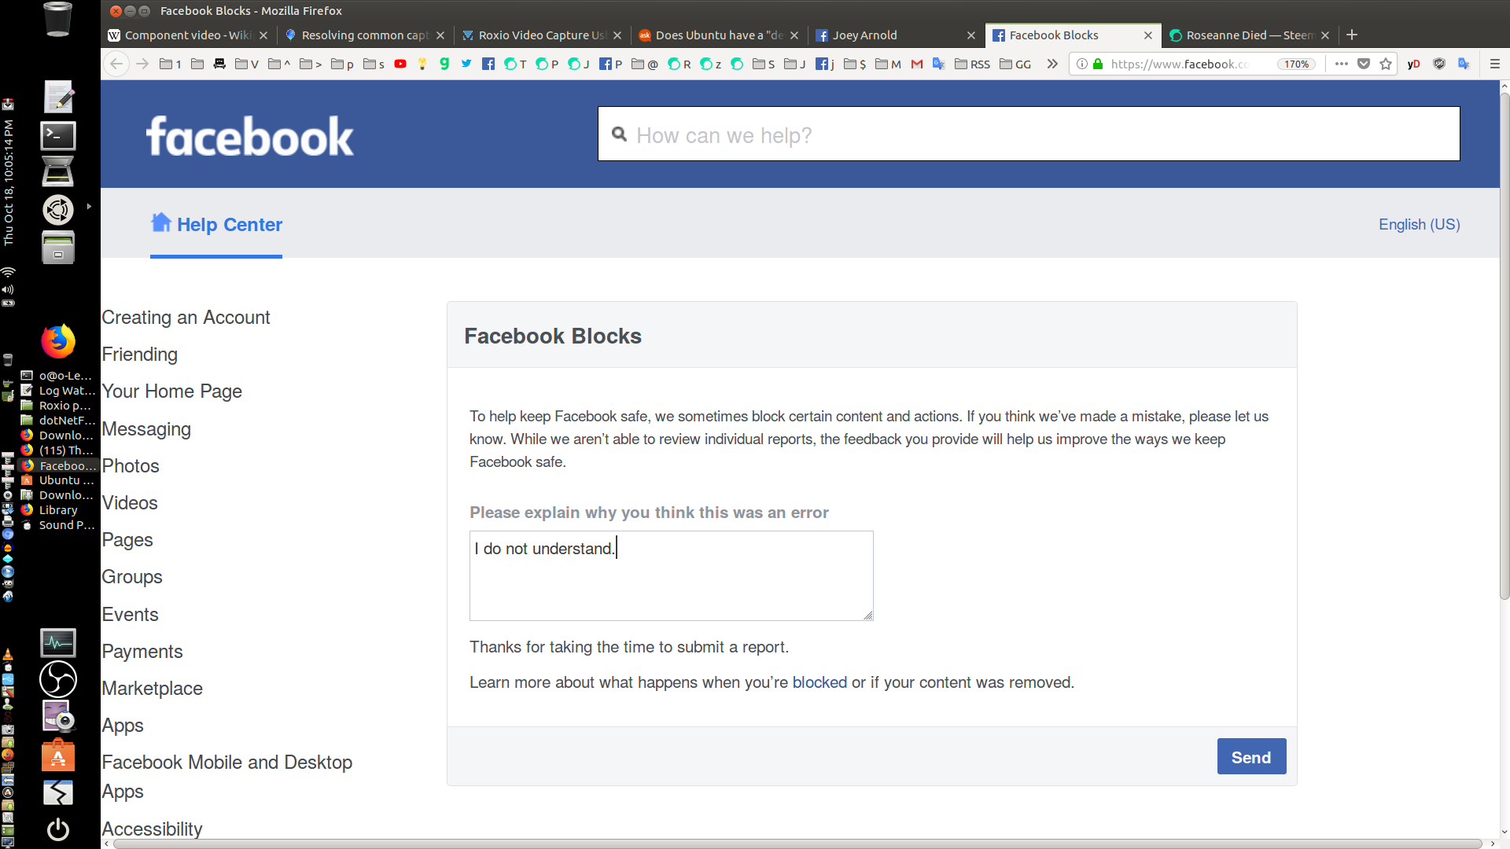Viewport: 1510px width, 849px height.
Task: Open bookmark folder labeled GG
Action: click(1015, 64)
